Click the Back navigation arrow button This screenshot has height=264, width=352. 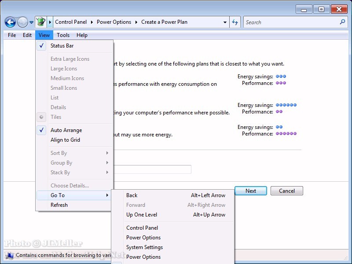pos(10,22)
